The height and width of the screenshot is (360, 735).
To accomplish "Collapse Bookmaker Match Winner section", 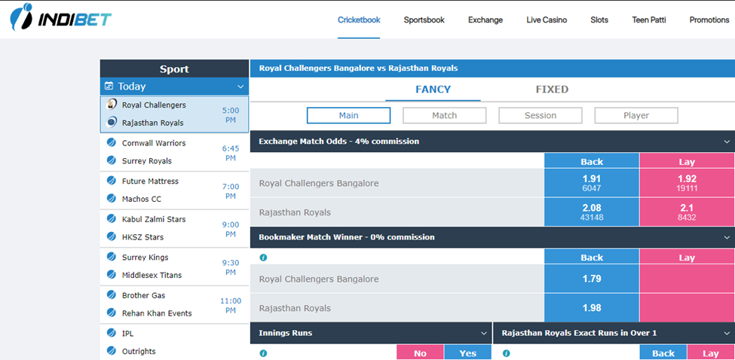I will 727,237.
